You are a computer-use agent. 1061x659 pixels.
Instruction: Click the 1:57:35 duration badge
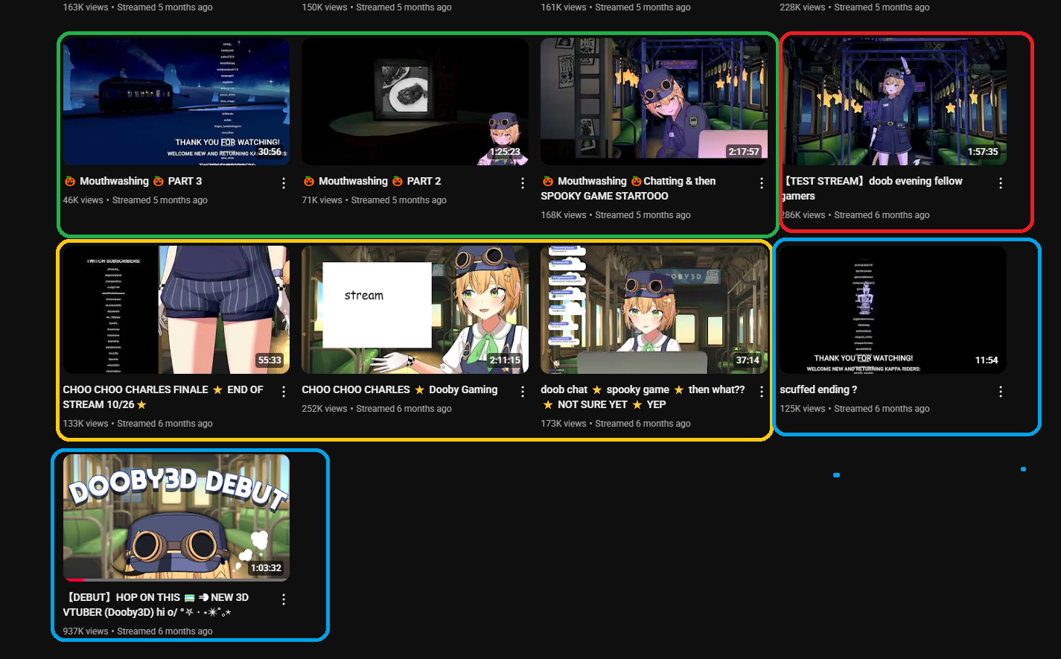(983, 152)
